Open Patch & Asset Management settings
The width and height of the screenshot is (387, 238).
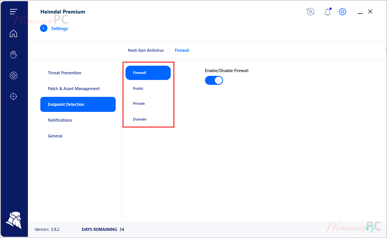pos(74,89)
